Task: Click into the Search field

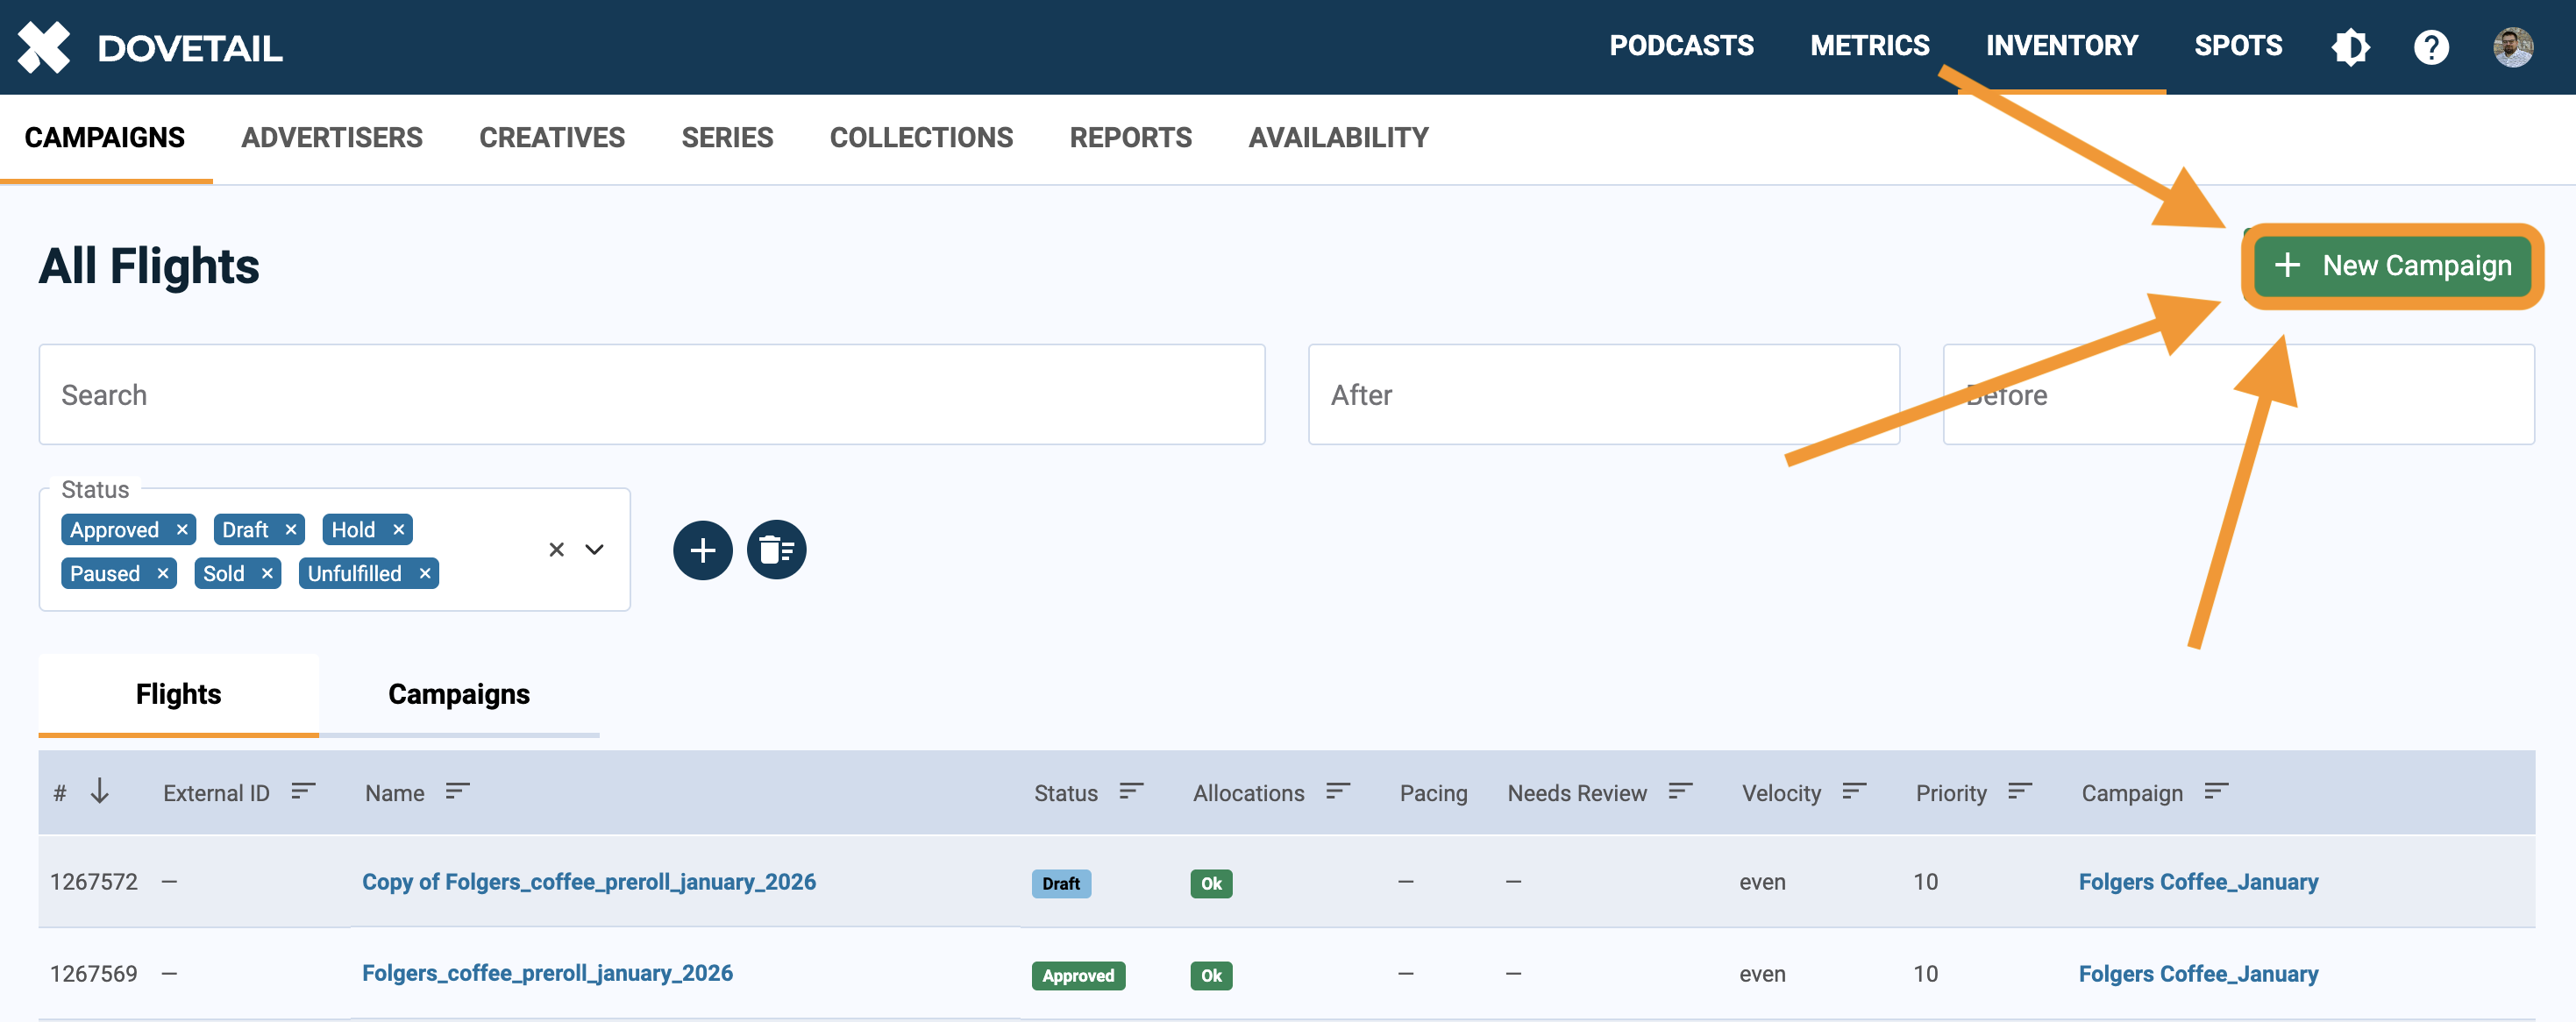Action: tap(651, 395)
